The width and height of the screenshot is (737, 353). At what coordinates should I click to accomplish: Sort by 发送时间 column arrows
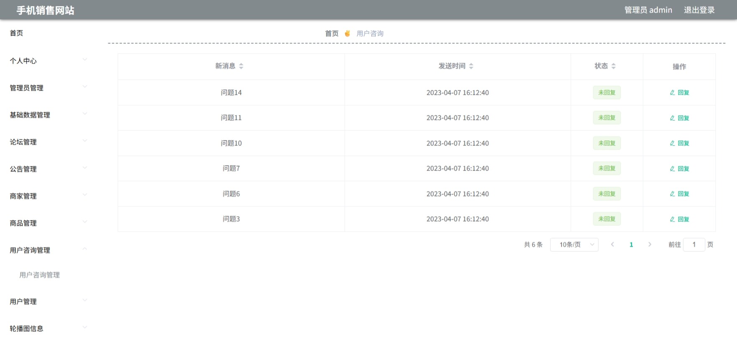pos(471,66)
